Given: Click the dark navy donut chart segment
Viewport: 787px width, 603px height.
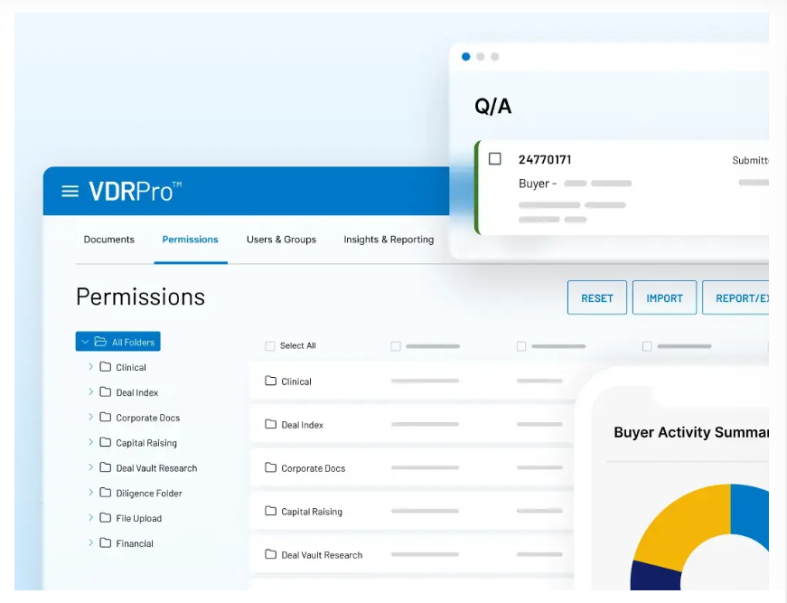Looking at the screenshot, I should 657,577.
